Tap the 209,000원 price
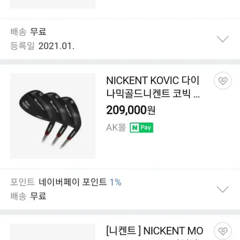240x240 pixels. [131, 110]
